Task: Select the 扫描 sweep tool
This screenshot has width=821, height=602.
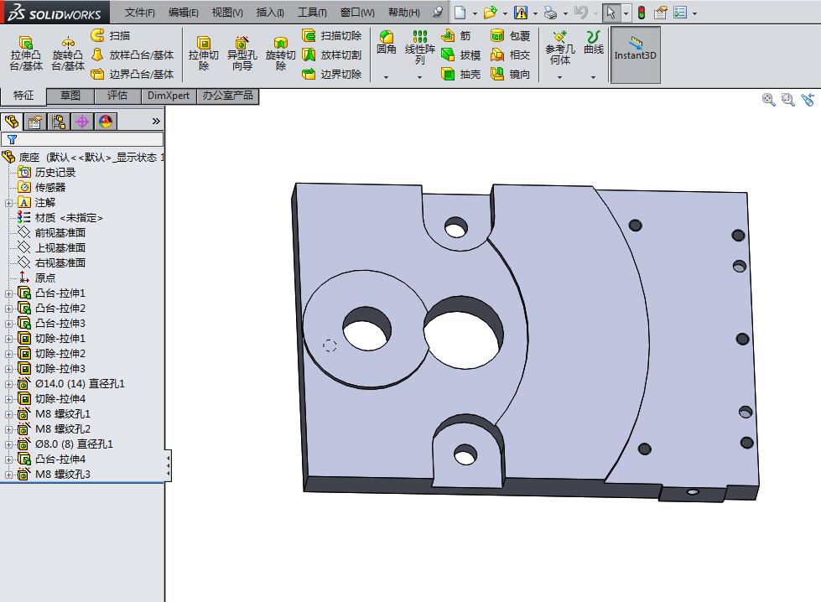Action: click(111, 35)
